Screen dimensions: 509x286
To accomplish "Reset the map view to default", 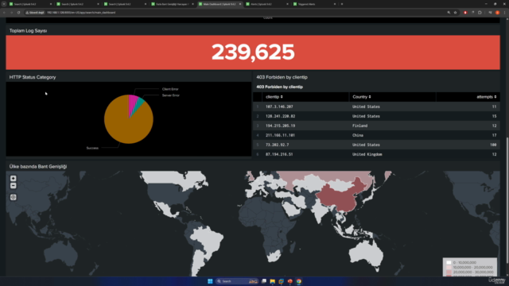I will 13,197.
